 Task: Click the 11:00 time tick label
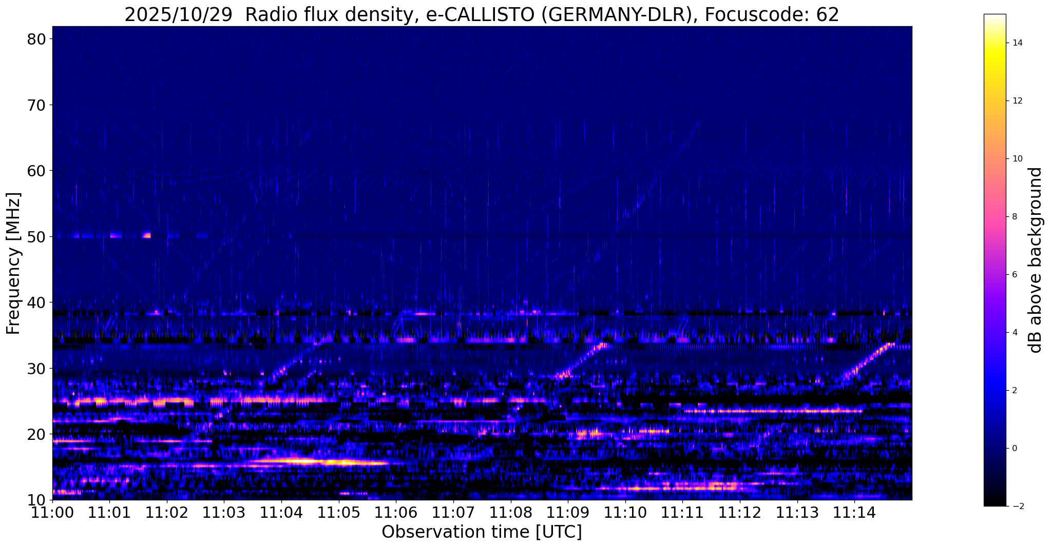coord(52,512)
